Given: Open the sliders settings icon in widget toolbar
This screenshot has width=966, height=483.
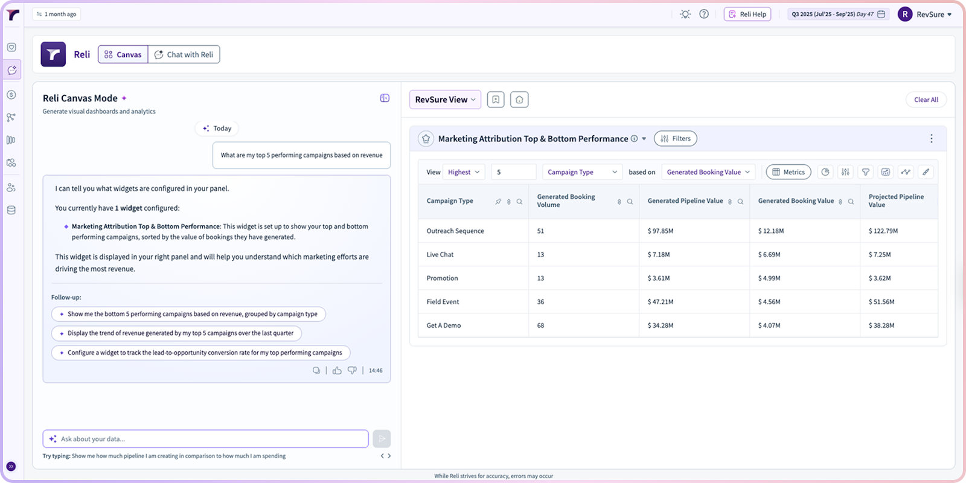Looking at the screenshot, I should pyautogui.click(x=845, y=172).
